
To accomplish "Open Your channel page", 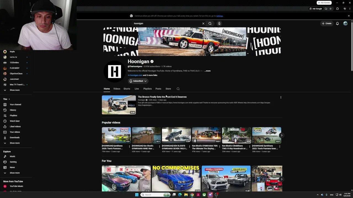I will click(x=15, y=105).
